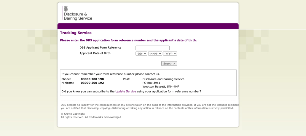
Task: Click the Applicant Date of Birth label
Action: coord(95,53)
